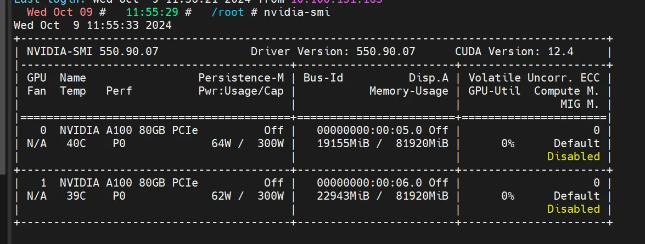Viewport: 645px width, 244px height.
Task: Click the Fan column header
Action: point(37,91)
